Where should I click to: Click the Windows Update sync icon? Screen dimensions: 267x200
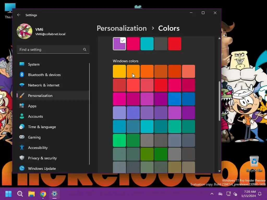tap(22, 168)
